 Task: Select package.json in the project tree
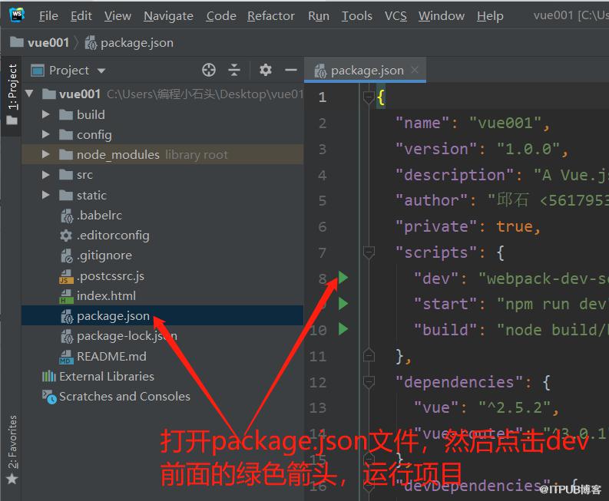coord(162,315)
